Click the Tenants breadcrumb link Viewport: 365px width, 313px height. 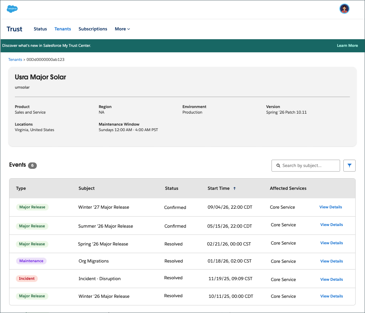(15, 60)
